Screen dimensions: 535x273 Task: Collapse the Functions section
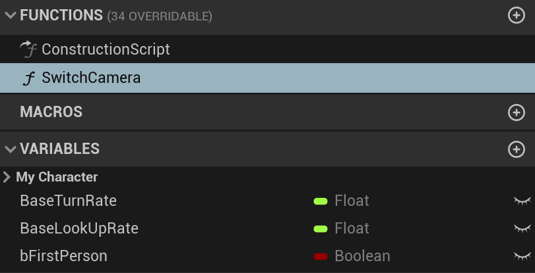[x=10, y=15]
